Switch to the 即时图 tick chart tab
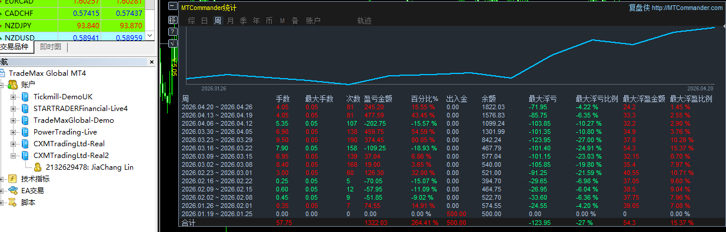The image size is (726, 232). [x=50, y=47]
